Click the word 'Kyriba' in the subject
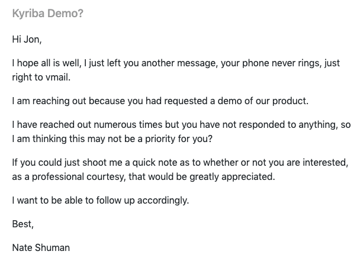 (x=27, y=14)
